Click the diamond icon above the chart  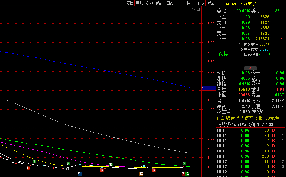pyautogui.click(x=193, y=9)
